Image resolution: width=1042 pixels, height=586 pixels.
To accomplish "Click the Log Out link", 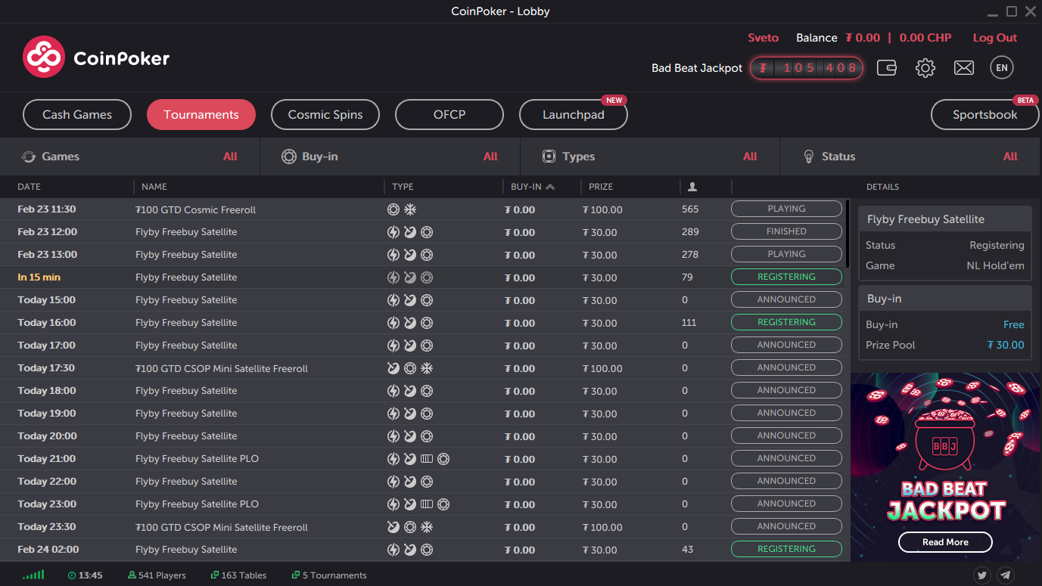I will 994,38.
